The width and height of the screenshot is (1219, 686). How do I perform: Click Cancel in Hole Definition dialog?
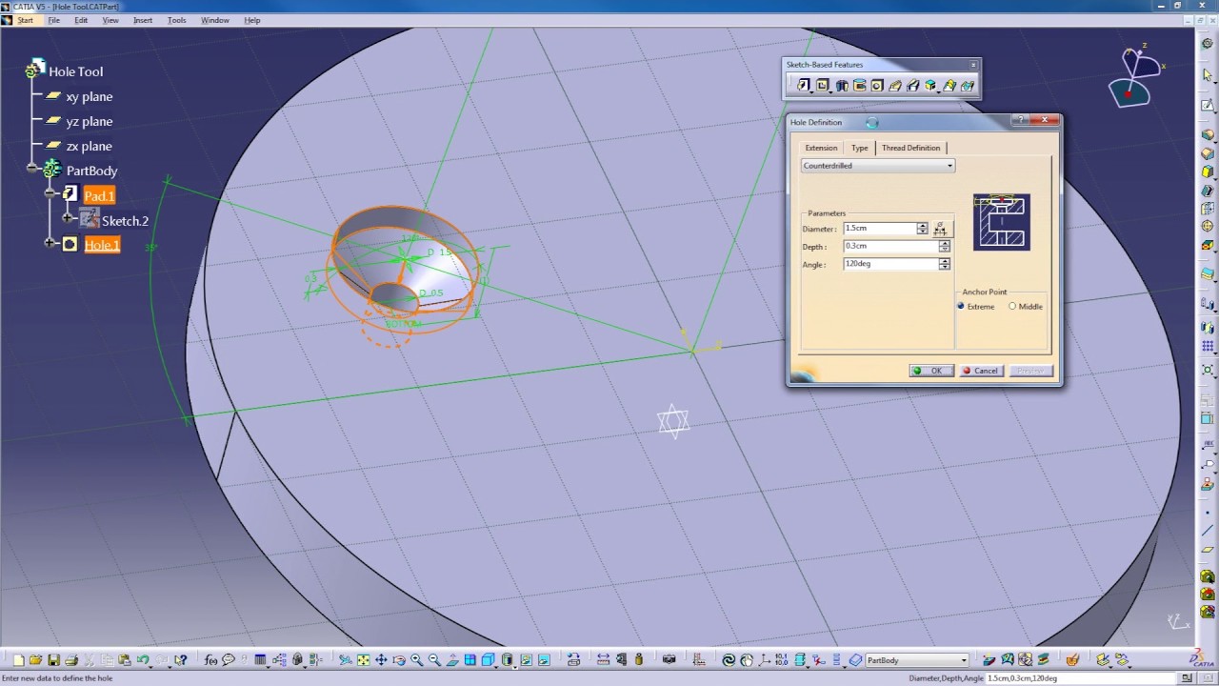(981, 371)
